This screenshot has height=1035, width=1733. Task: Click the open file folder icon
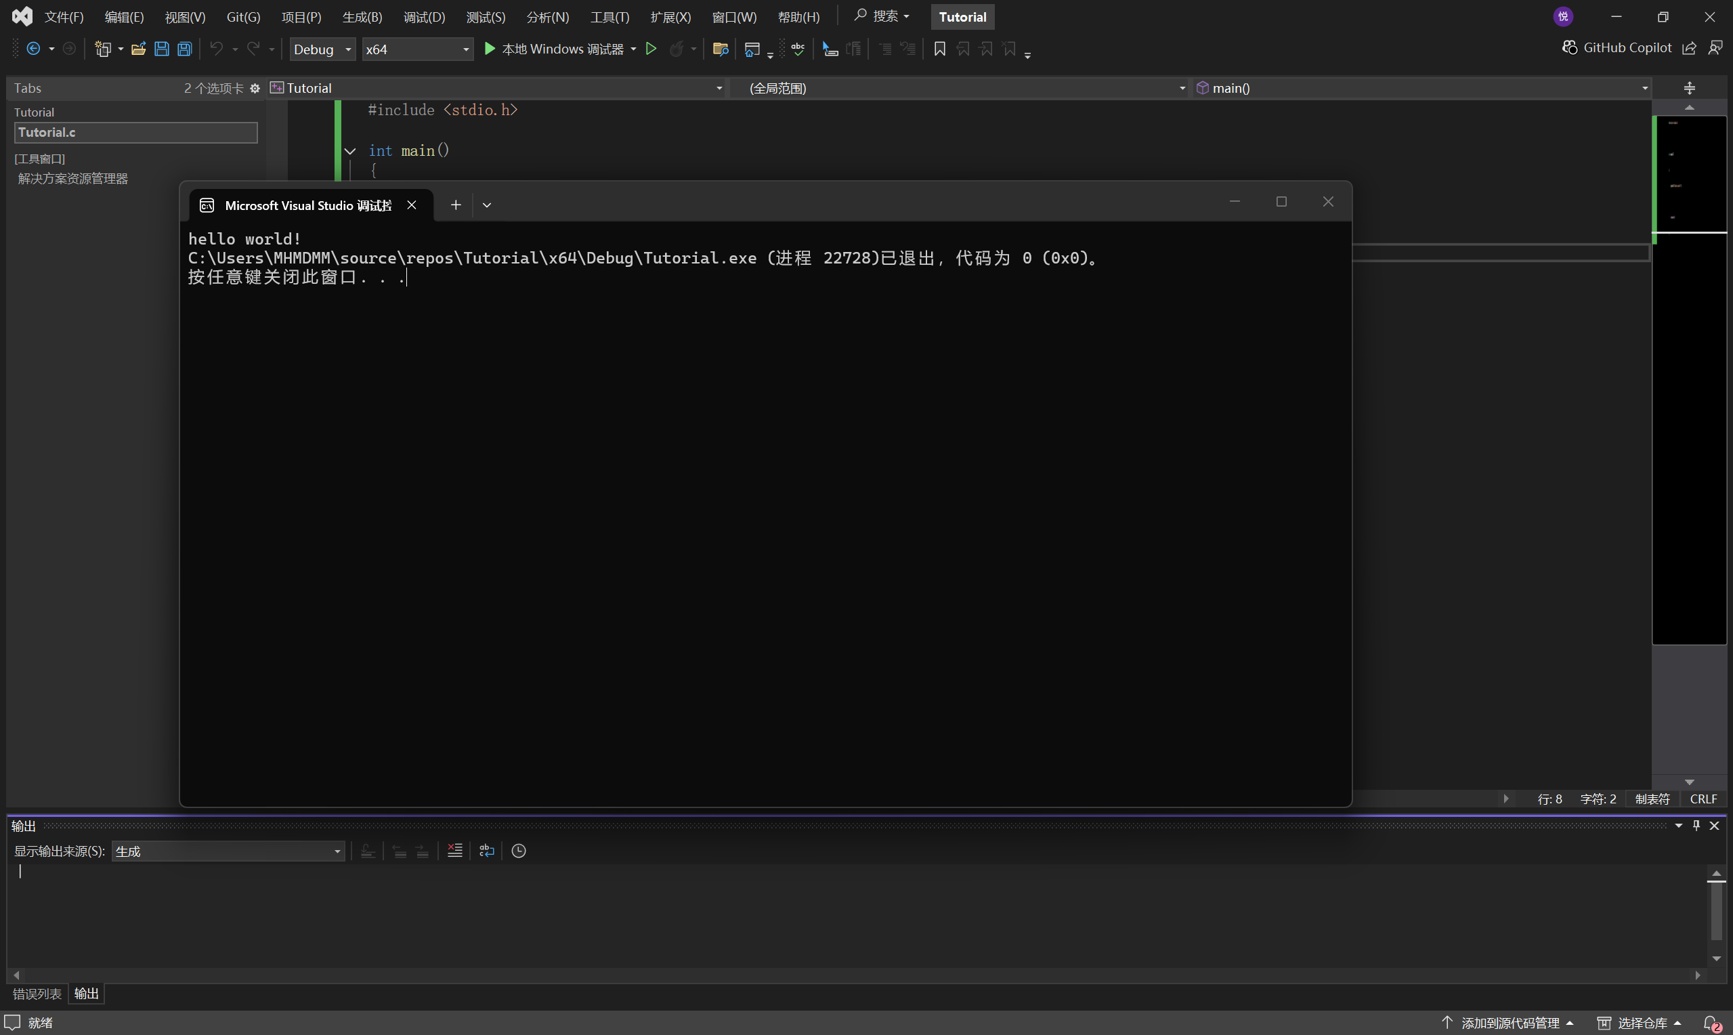138,49
